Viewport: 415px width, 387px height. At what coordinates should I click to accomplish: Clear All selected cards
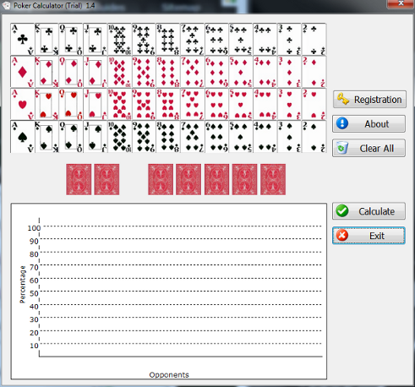click(x=369, y=148)
